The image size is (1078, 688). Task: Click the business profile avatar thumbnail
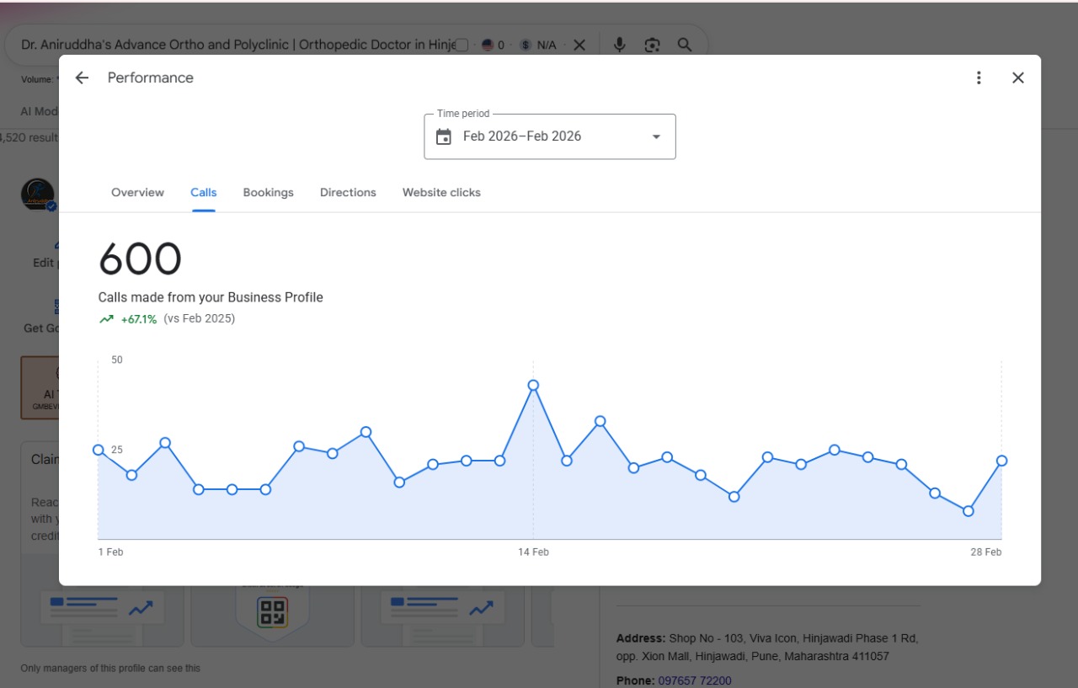(x=38, y=195)
